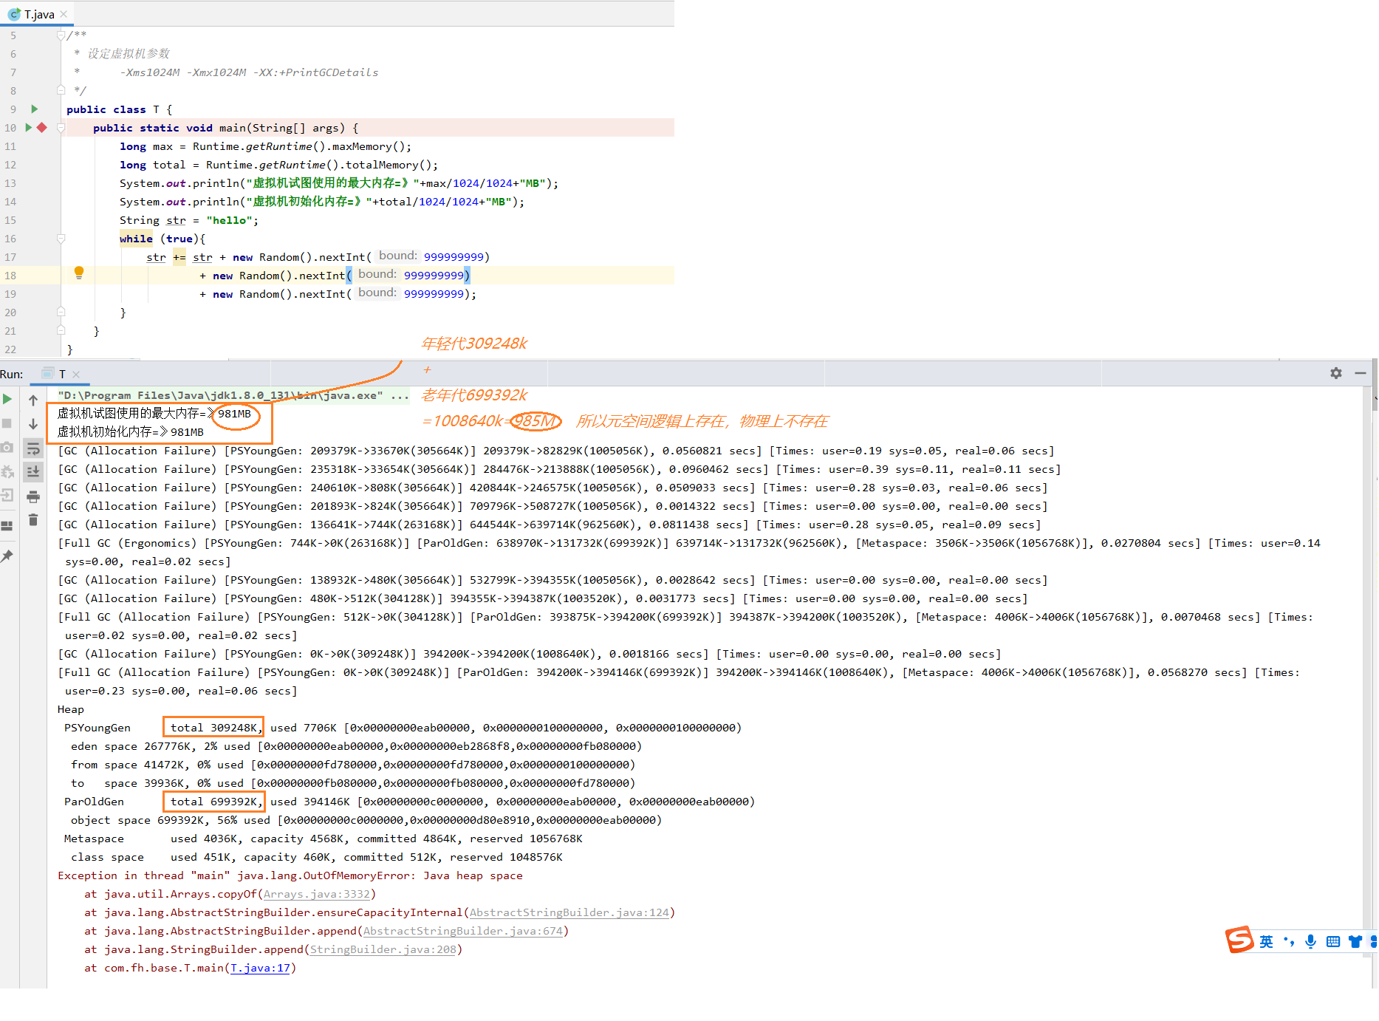Image resolution: width=1379 pixels, height=1021 pixels.
Task: Select the T.java editor tab
Action: click(38, 14)
